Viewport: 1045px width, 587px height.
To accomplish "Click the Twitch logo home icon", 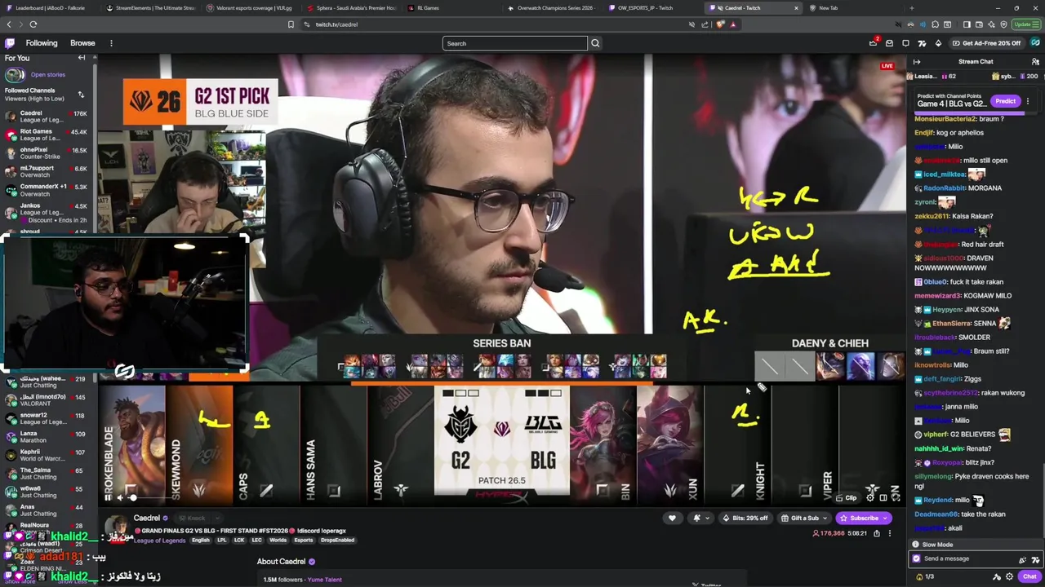I will (10, 43).
